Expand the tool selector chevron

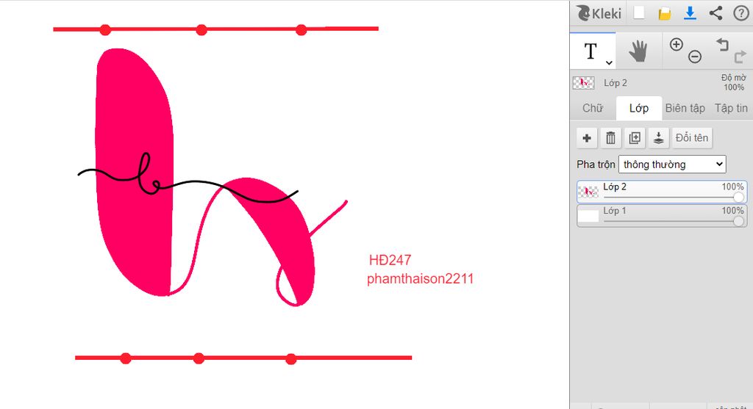(x=609, y=63)
